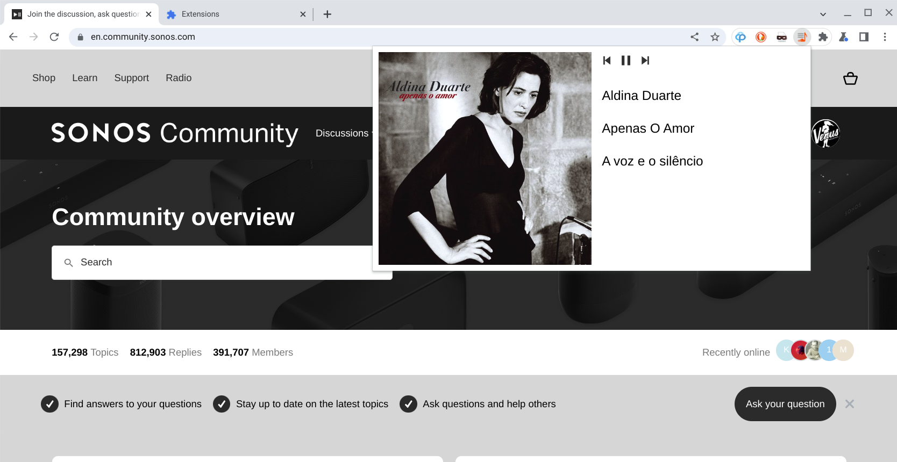Bookmark this page with star
This screenshot has width=897, height=462.
715,37
